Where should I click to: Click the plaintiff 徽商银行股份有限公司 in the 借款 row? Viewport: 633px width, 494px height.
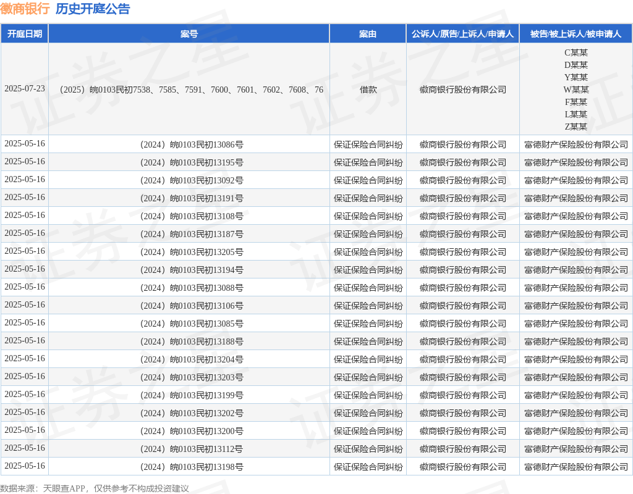(462, 90)
